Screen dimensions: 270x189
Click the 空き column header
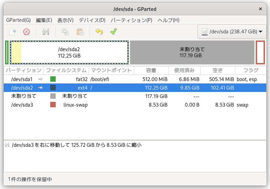tap(218, 70)
